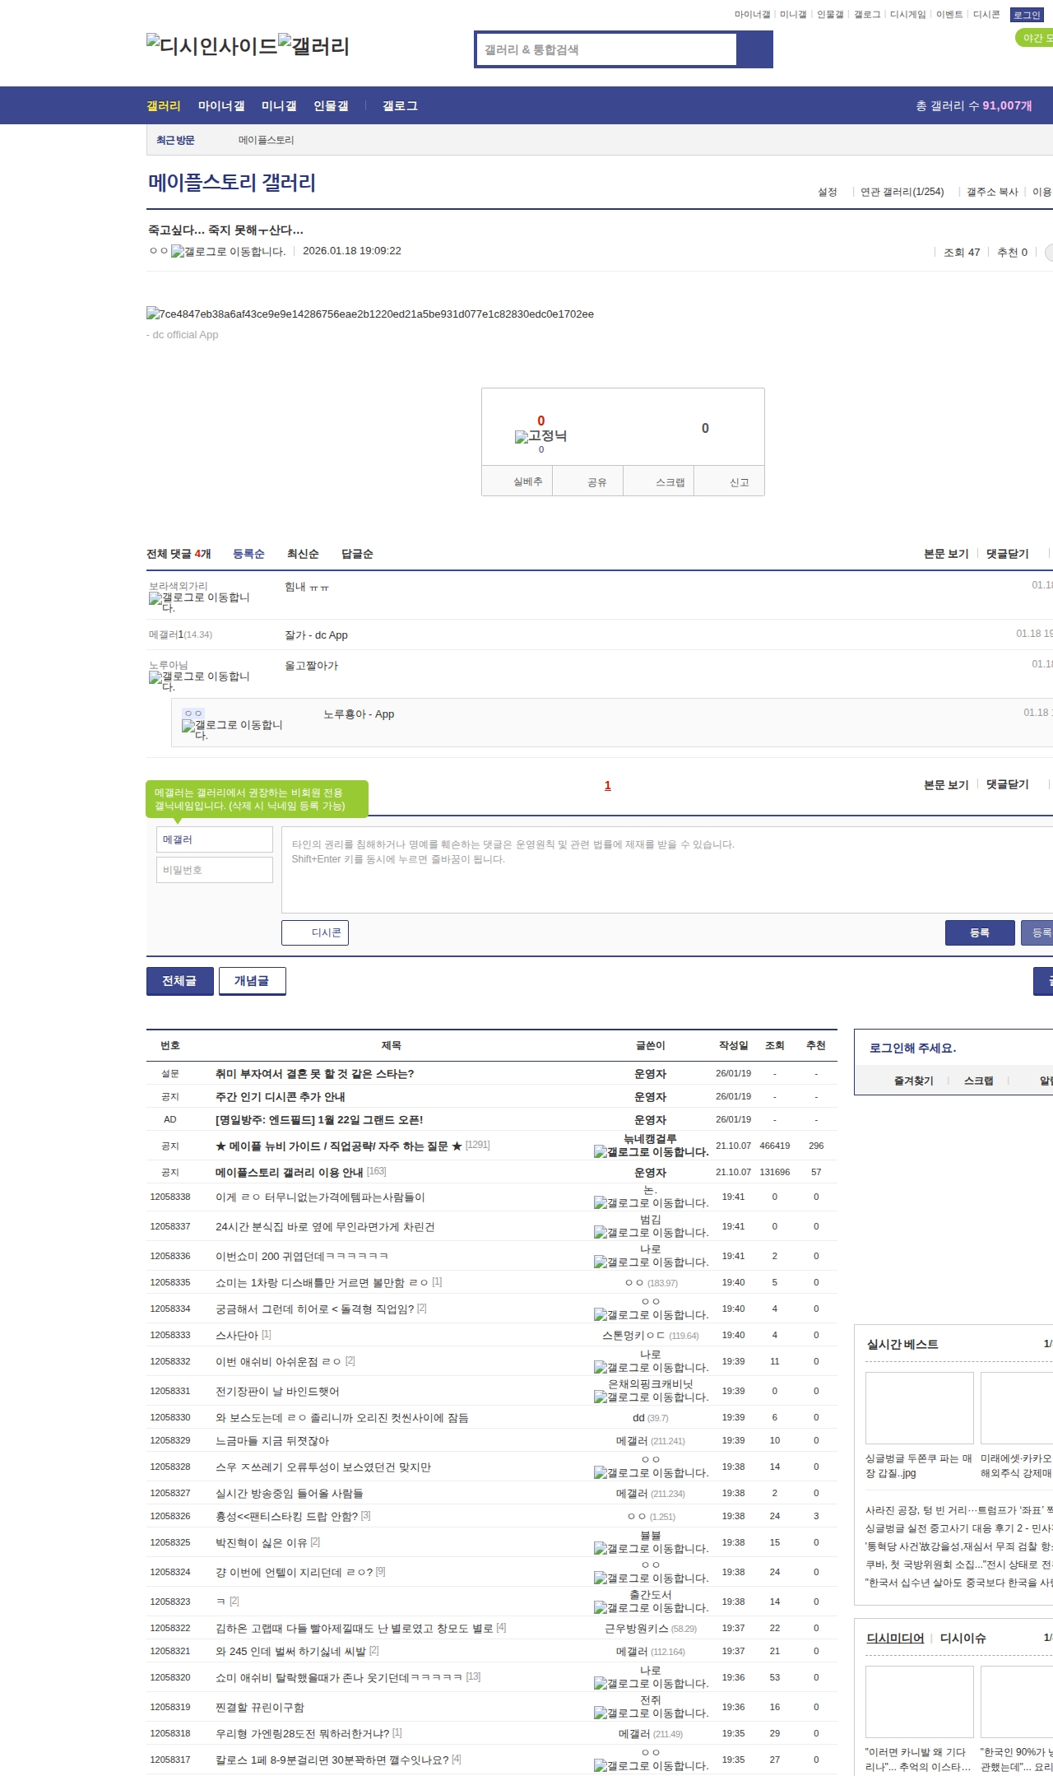Image resolution: width=1053 pixels, height=1776 pixels.
Task: Click the 갤러리 & 통합검색 search field
Action: pos(607,49)
